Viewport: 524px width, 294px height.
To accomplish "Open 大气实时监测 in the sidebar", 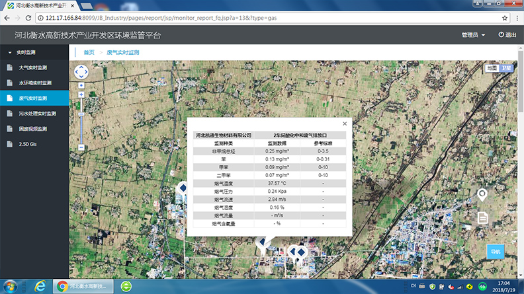I will click(33, 67).
